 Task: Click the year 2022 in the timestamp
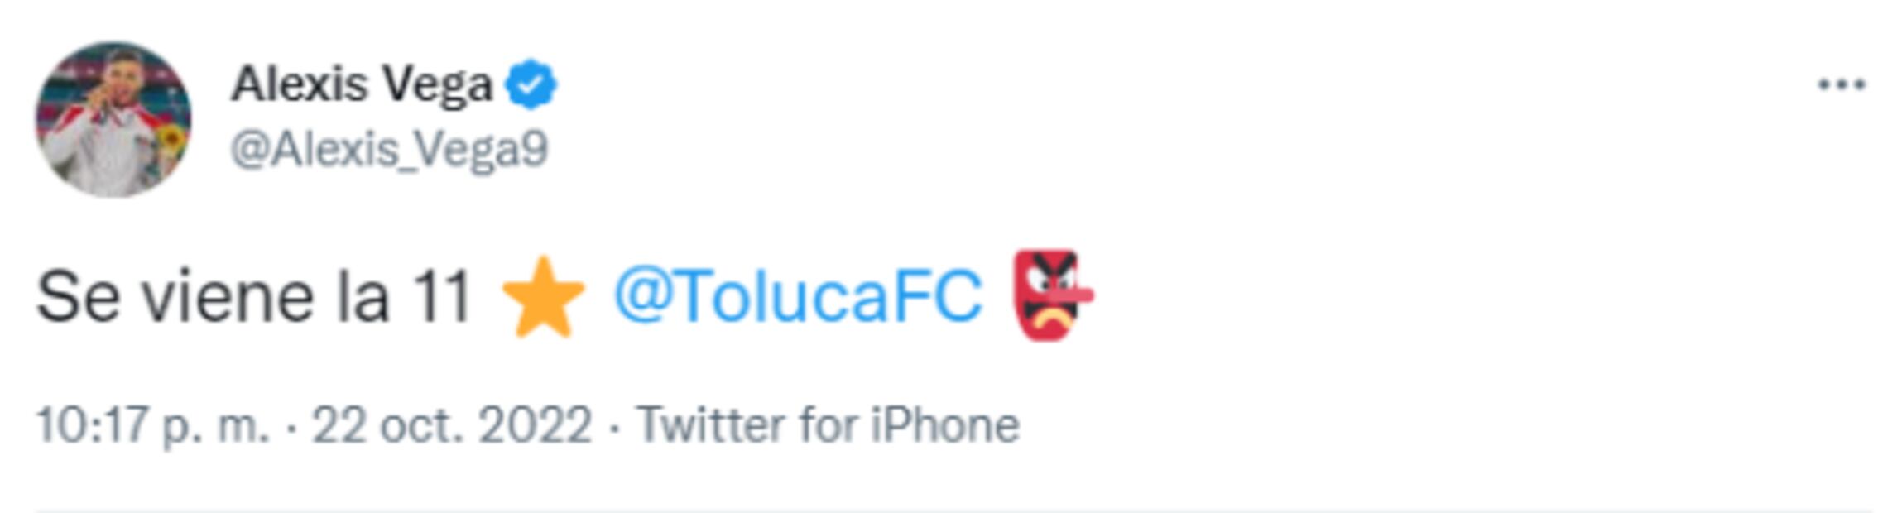coord(535,426)
